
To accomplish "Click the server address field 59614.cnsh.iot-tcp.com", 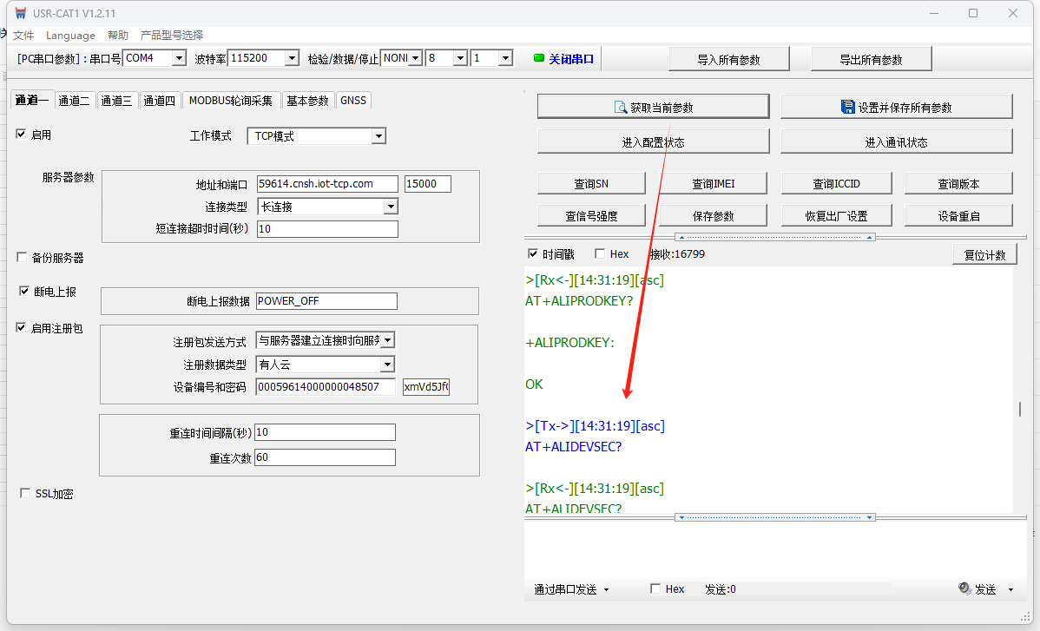I will [x=327, y=184].
